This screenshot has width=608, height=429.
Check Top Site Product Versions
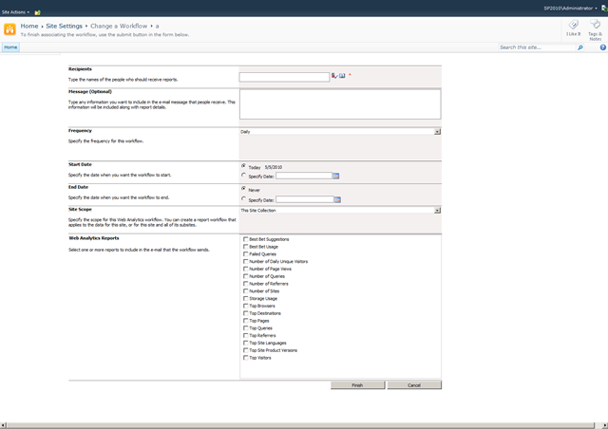point(245,350)
